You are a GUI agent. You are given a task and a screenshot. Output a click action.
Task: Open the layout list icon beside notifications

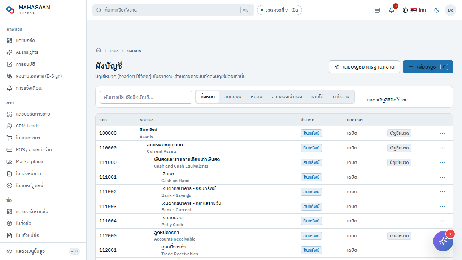pyautogui.click(x=377, y=10)
